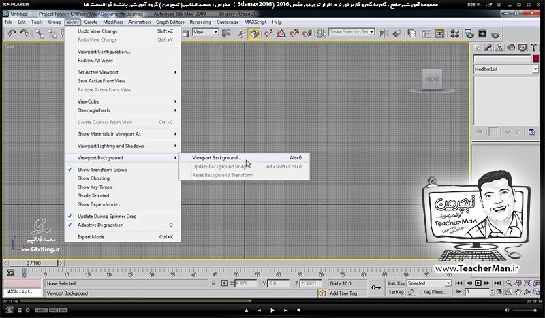
Task: Switch to the Display command panel tab
Action: pos(523,48)
